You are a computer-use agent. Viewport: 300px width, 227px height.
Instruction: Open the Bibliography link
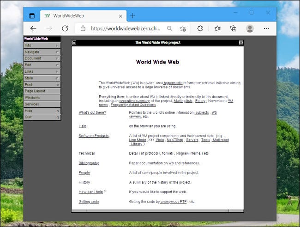89,163
